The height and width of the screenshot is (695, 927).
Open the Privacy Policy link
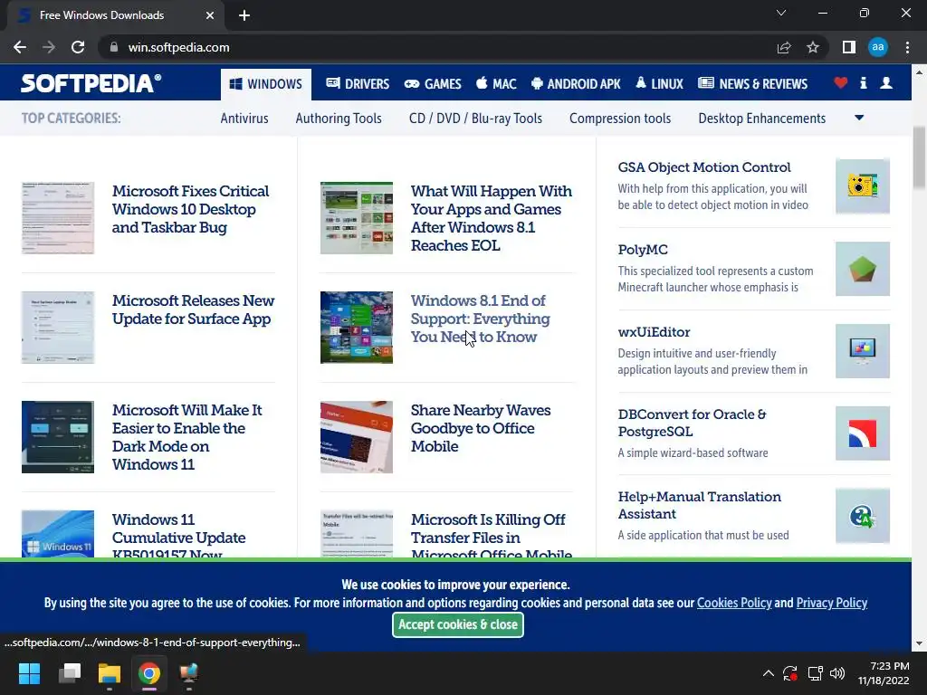[x=831, y=603]
